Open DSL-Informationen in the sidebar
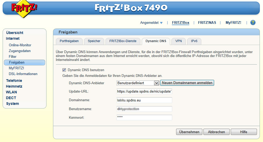 (23, 74)
